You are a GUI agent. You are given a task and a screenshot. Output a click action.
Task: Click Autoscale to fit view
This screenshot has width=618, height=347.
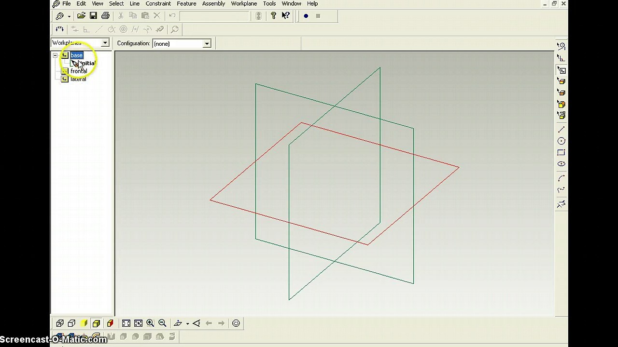[126, 323]
